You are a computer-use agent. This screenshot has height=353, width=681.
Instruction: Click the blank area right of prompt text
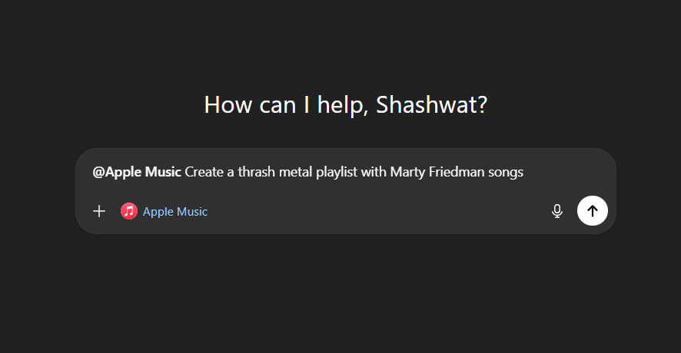[x=569, y=172]
